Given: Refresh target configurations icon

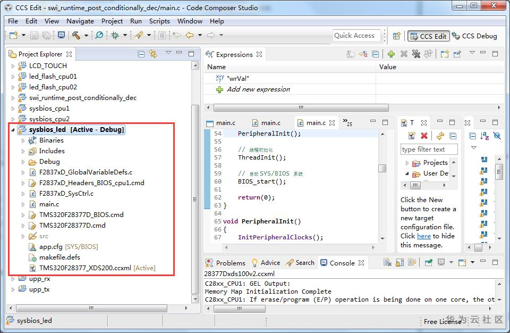Looking at the screenshot, I should click(440, 136).
